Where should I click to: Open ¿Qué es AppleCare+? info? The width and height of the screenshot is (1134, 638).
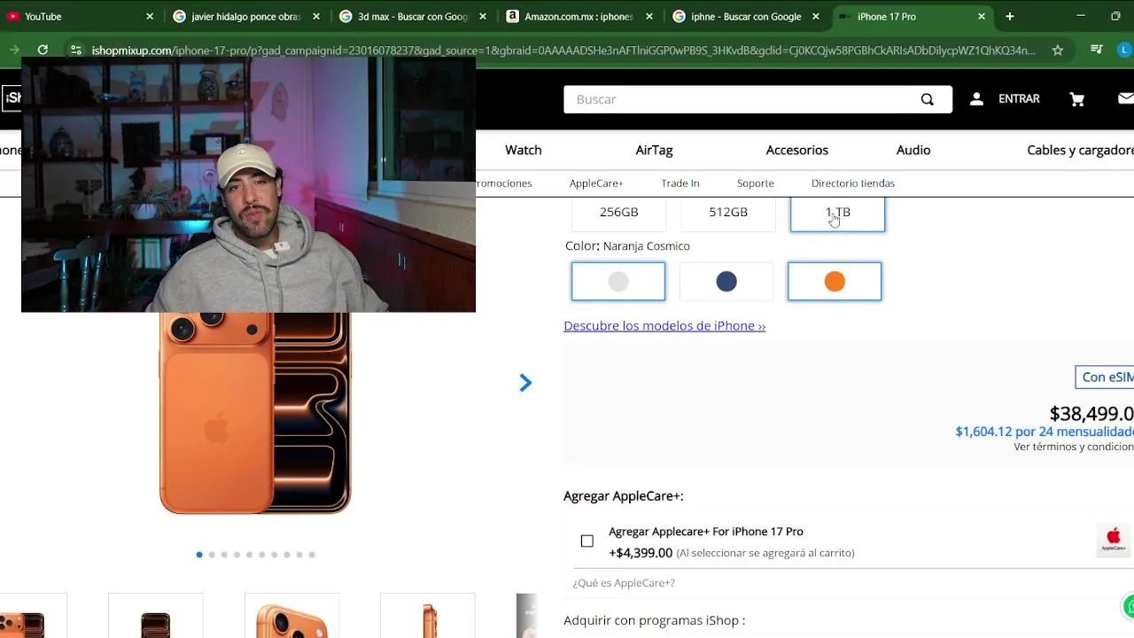click(624, 583)
